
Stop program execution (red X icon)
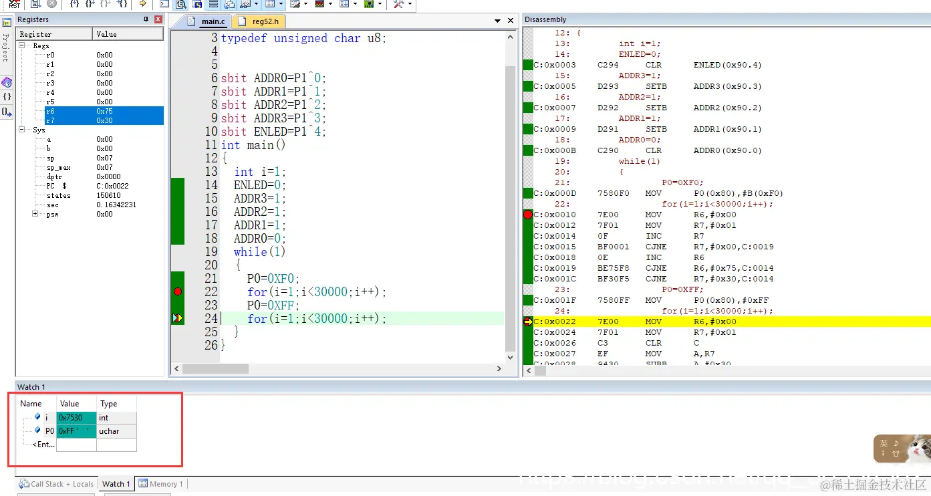51,4
